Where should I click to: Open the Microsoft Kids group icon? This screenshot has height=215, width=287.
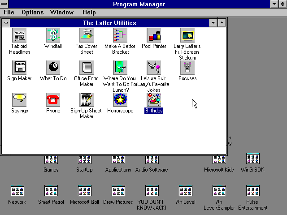coord(219,160)
